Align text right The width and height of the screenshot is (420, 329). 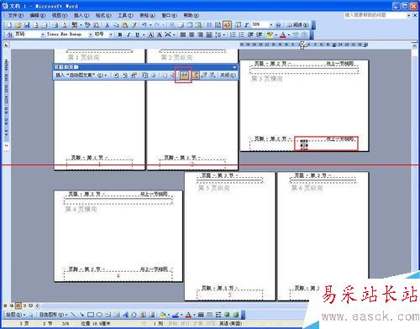(x=201, y=34)
